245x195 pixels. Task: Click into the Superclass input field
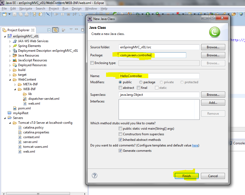click(159, 95)
